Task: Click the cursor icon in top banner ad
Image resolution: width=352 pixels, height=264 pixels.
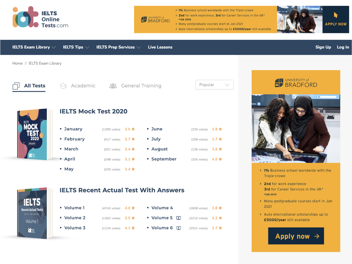Action: (336, 15)
